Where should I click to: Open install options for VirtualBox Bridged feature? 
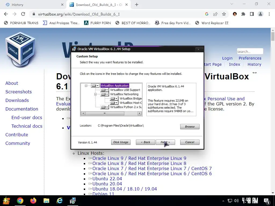[114, 98]
